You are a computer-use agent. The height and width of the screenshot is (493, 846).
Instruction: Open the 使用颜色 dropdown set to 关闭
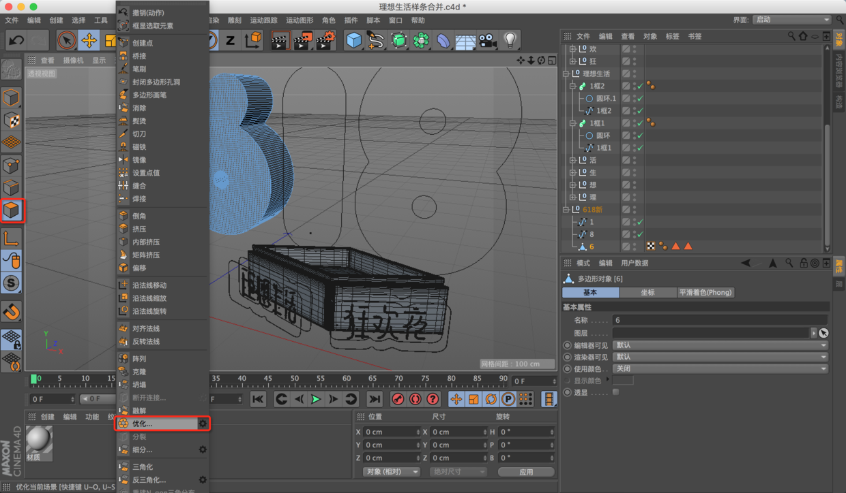(x=720, y=368)
